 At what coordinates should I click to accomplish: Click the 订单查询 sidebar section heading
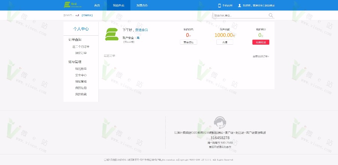(x=75, y=40)
